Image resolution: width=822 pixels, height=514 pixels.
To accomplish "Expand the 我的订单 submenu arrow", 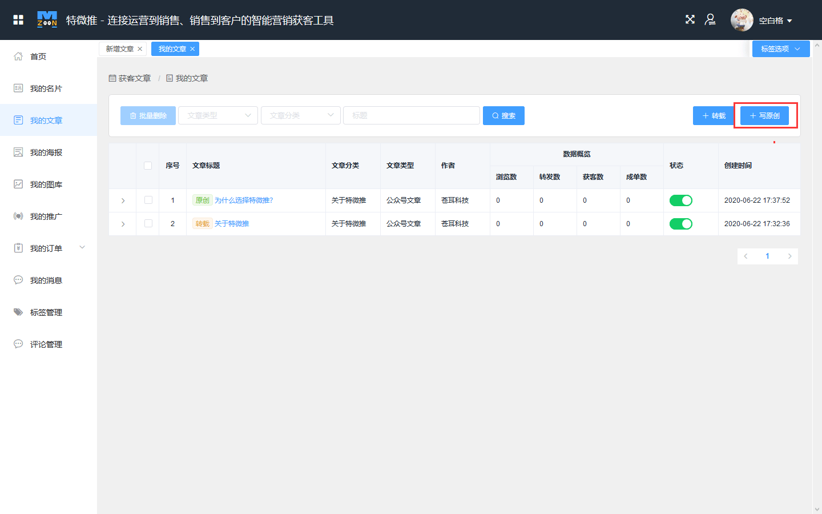I will (82, 247).
